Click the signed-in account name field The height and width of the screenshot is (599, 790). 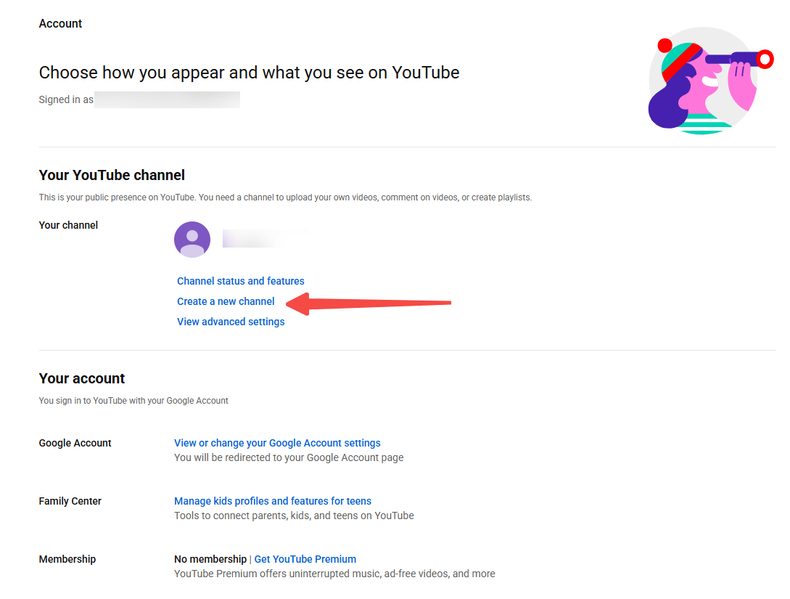click(x=167, y=99)
